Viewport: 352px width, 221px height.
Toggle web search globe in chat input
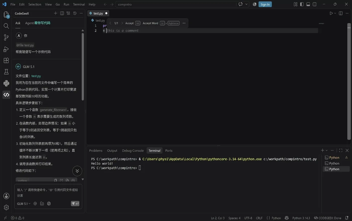(x=49, y=204)
